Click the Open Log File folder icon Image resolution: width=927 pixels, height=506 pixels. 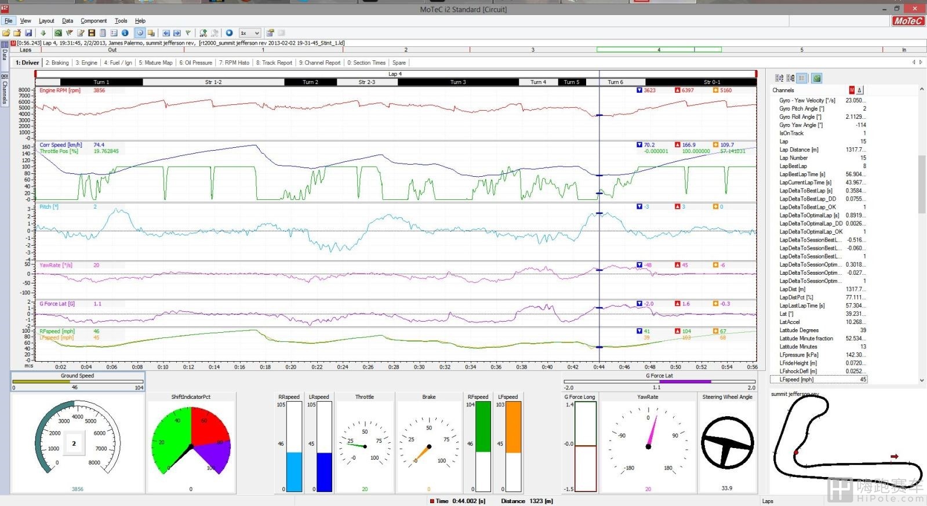(6, 33)
